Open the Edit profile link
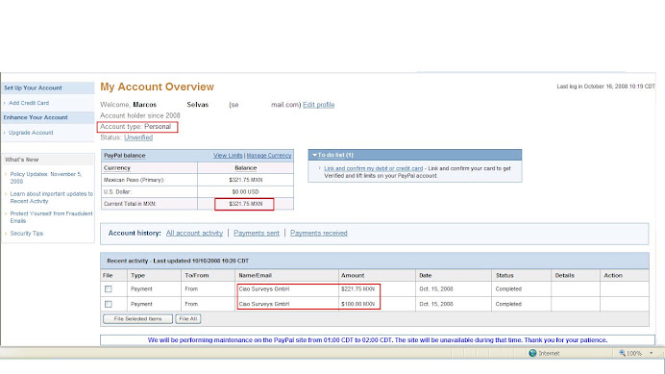665x374 pixels. tap(318, 105)
